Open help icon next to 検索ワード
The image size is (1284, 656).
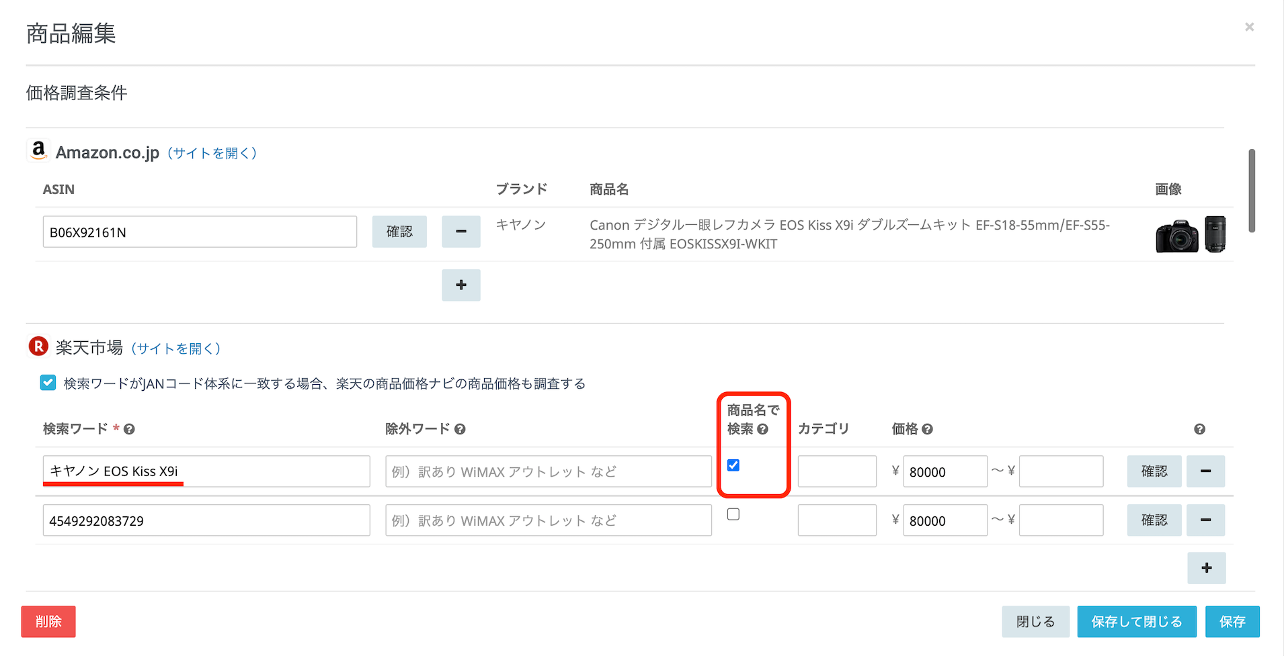[130, 429]
